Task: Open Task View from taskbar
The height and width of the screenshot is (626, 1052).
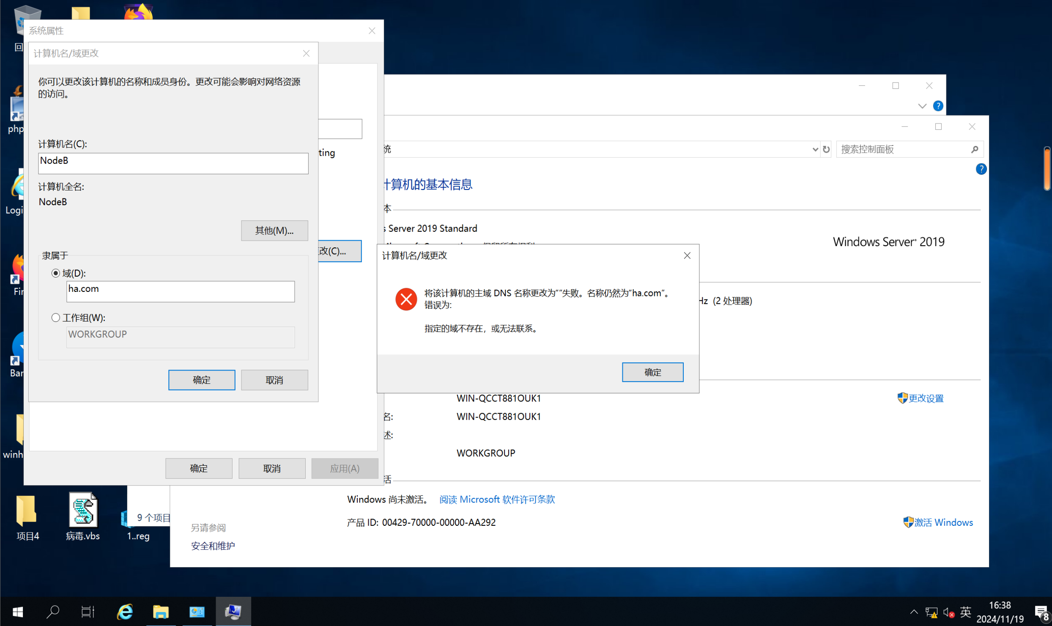Action: (x=88, y=612)
